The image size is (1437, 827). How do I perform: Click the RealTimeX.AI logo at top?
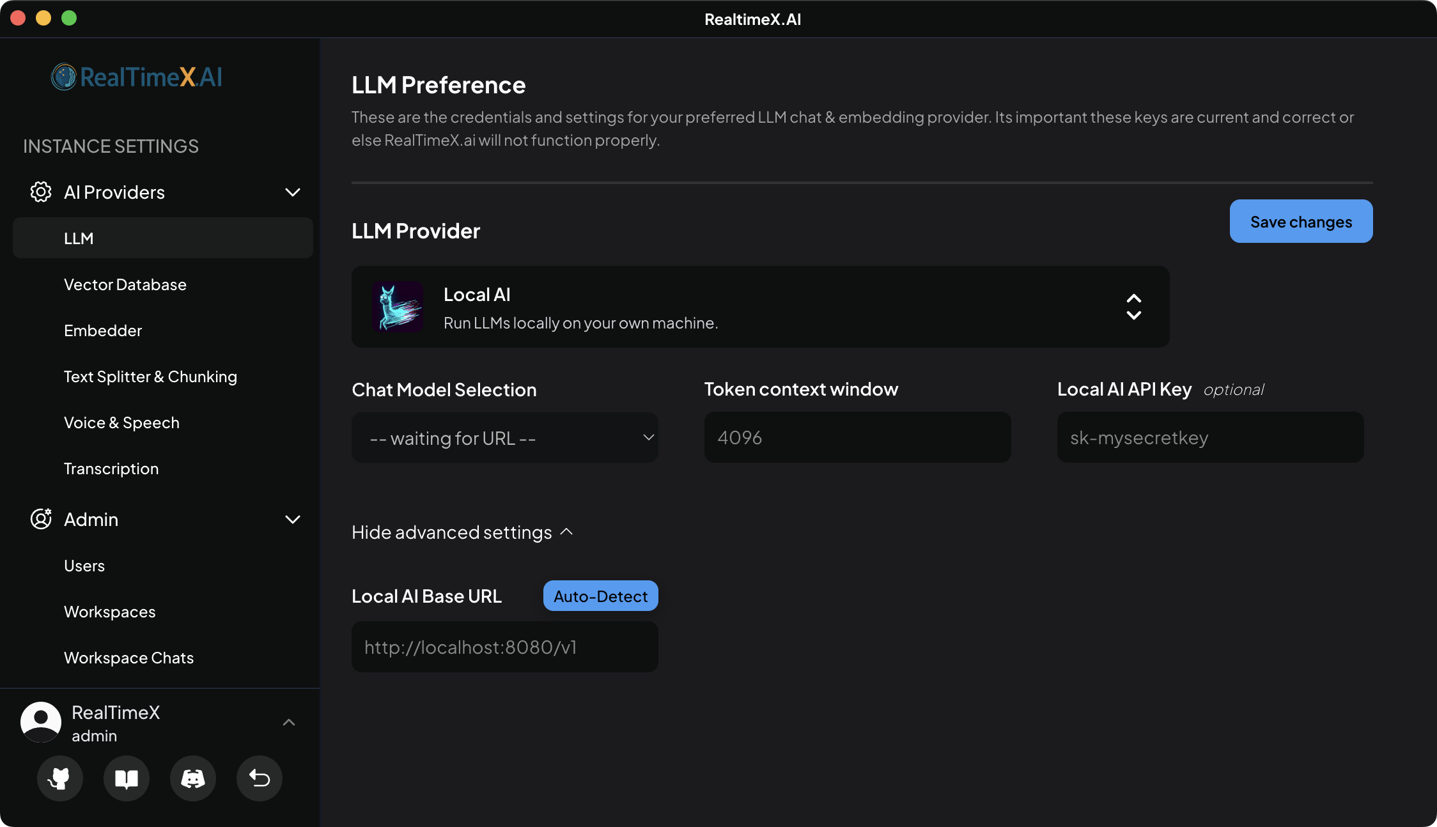point(136,77)
